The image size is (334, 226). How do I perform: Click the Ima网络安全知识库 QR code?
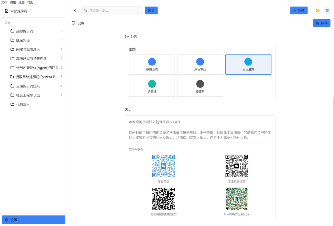[237, 199]
